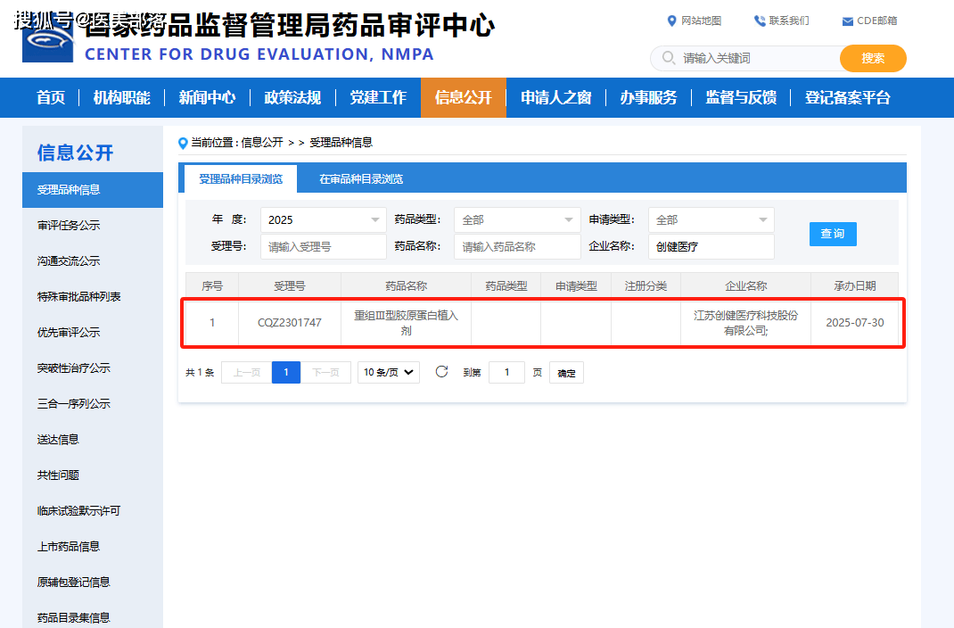Viewport: 954px width, 628px height.
Task: Click the magnifier icon in search box
Action: click(669, 58)
